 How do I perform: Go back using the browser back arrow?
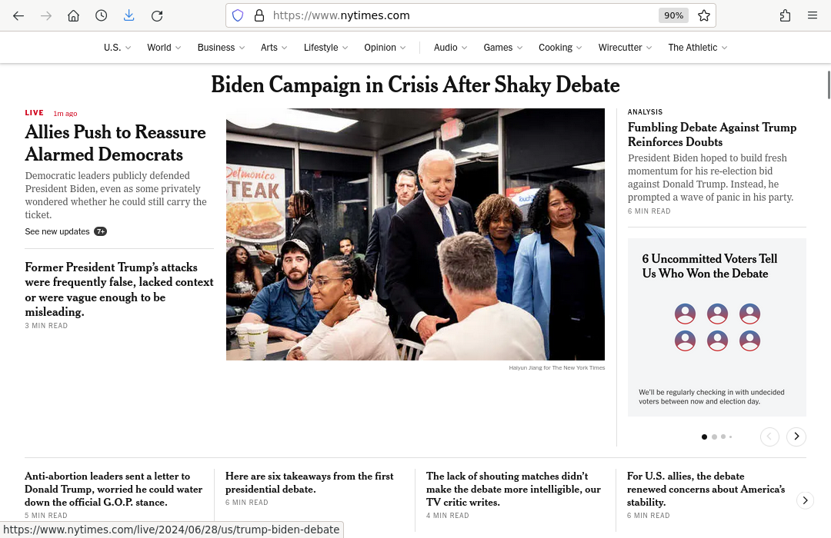point(18,16)
